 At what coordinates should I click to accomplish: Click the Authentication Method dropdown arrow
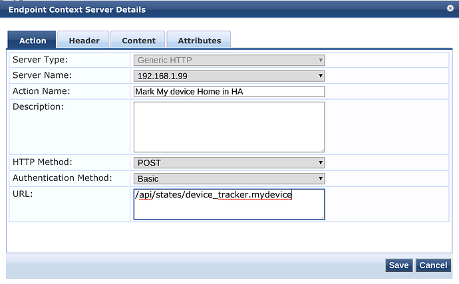pyautogui.click(x=321, y=178)
